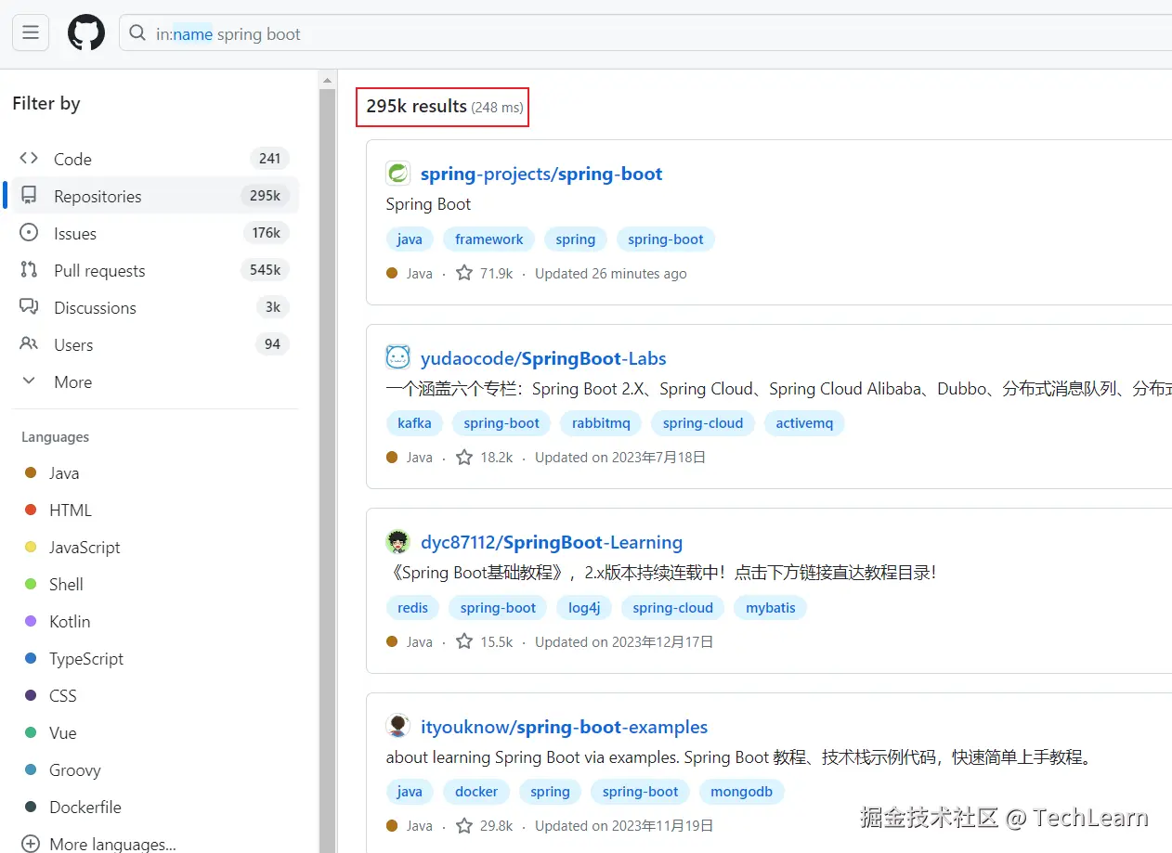Viewport: 1172px width, 853px height.
Task: Select the Code filter icon
Action: click(x=29, y=159)
